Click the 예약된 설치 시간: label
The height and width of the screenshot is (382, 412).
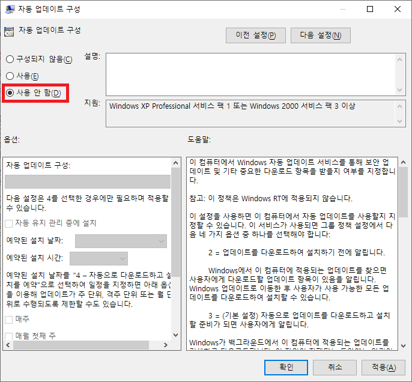click(35, 258)
